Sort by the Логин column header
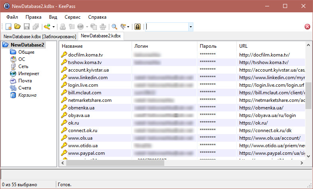The height and width of the screenshot is (189, 313). pos(165,46)
